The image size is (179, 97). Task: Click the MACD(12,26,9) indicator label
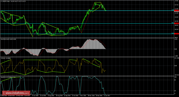tap(5, 39)
